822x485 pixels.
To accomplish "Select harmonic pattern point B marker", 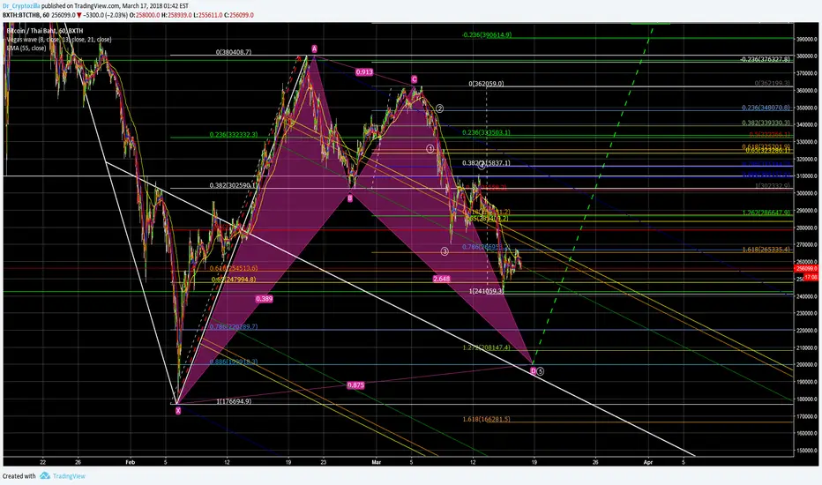I will (350, 198).
